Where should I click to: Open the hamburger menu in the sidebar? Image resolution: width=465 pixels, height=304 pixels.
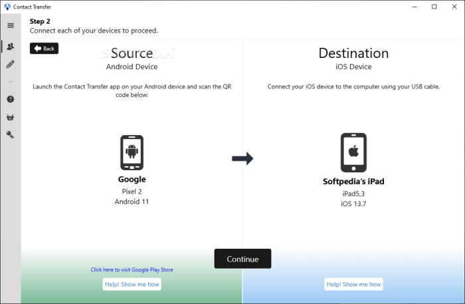10,26
